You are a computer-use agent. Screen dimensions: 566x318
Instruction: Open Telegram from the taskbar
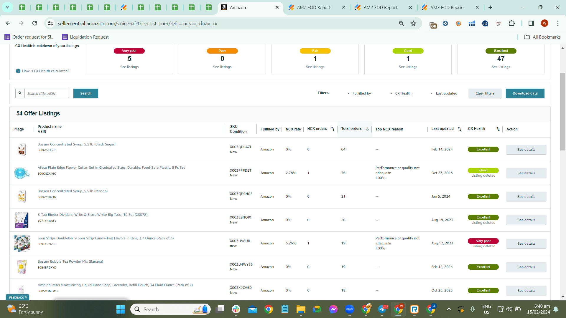click(382, 309)
